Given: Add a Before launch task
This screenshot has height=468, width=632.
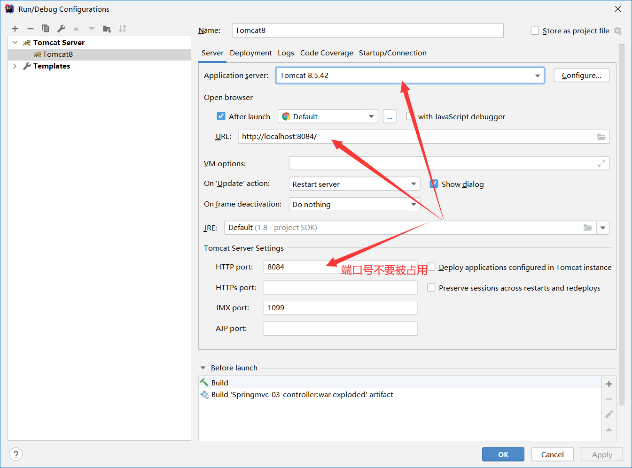Looking at the screenshot, I should 609,384.
